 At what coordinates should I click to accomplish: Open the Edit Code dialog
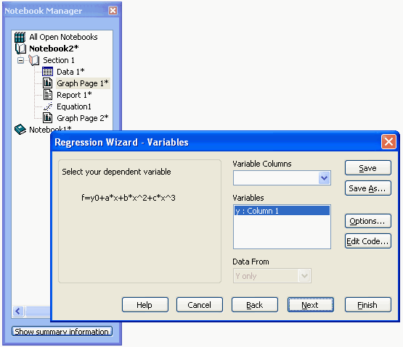point(368,241)
